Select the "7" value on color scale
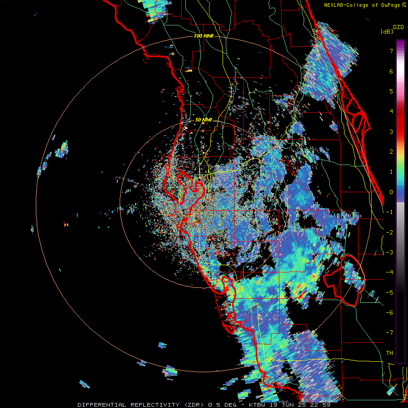Image resolution: width=408 pixels, height=408 pixels. pyautogui.click(x=391, y=51)
